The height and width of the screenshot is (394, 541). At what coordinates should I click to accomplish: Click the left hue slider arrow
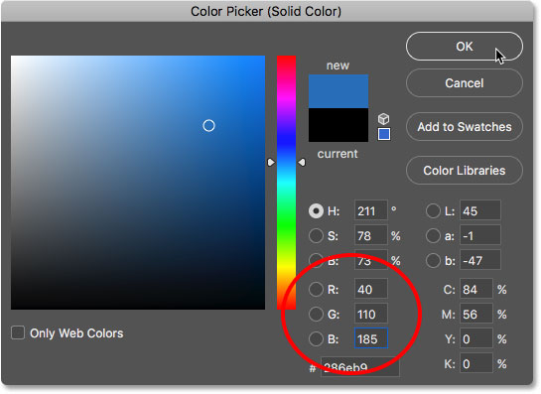pos(271,162)
